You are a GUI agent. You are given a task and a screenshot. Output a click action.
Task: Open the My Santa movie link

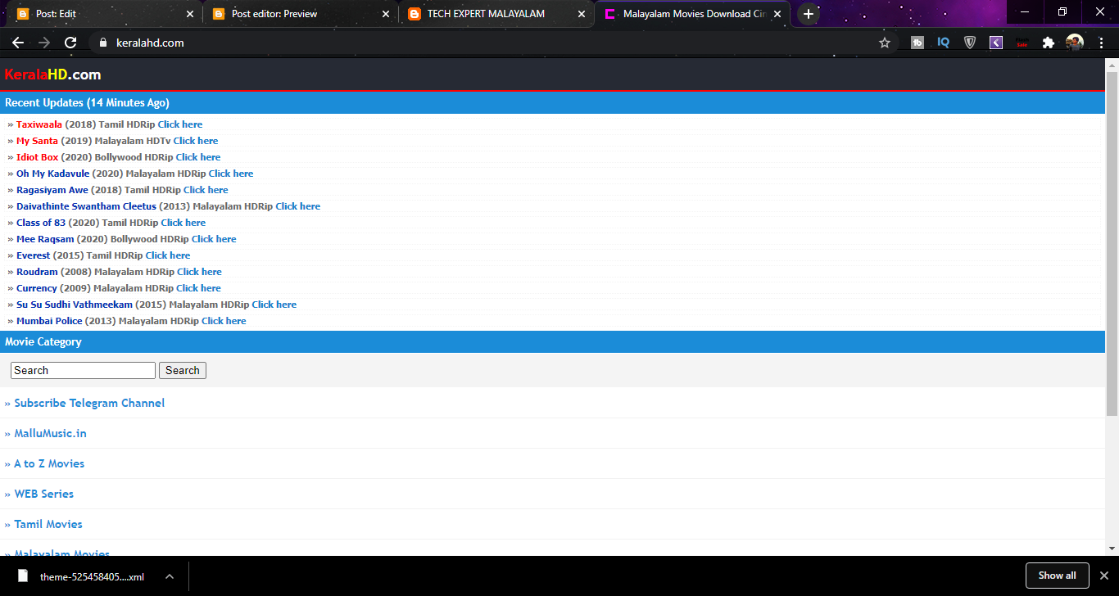[x=37, y=141]
